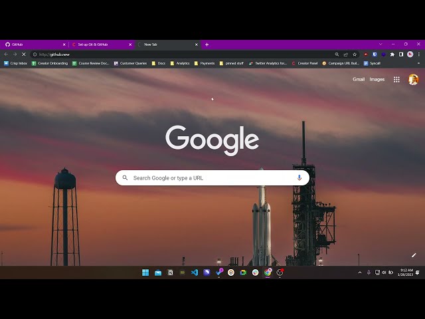Bookmark this tab with the star
The width and height of the screenshot is (425, 319).
355,54
